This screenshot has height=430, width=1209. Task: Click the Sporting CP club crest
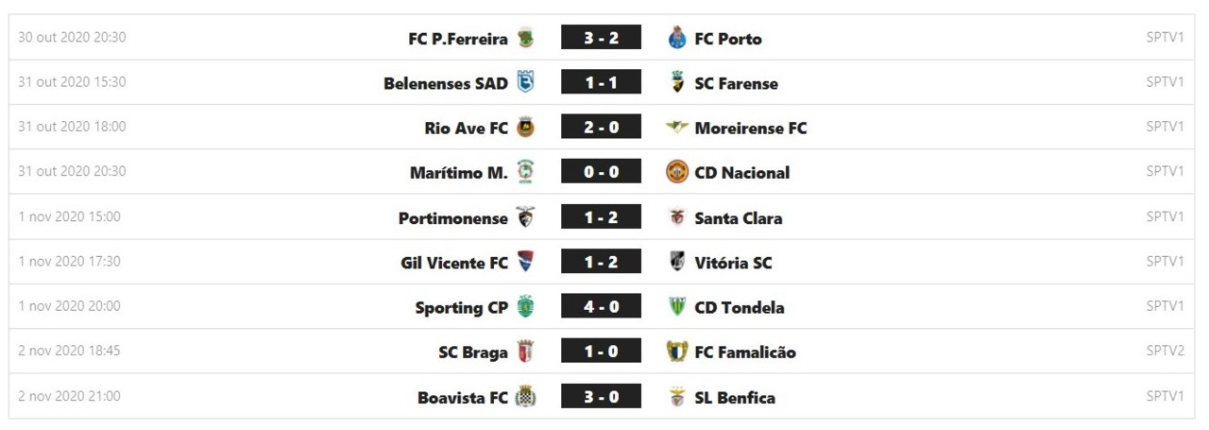click(526, 307)
